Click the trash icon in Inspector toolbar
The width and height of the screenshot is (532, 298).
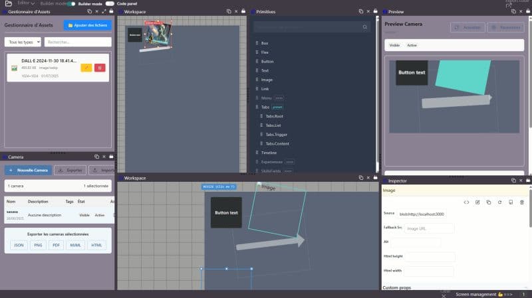tap(522, 202)
